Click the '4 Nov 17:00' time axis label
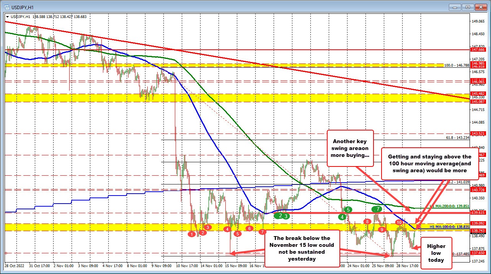491x274 pixels. tap(113, 265)
